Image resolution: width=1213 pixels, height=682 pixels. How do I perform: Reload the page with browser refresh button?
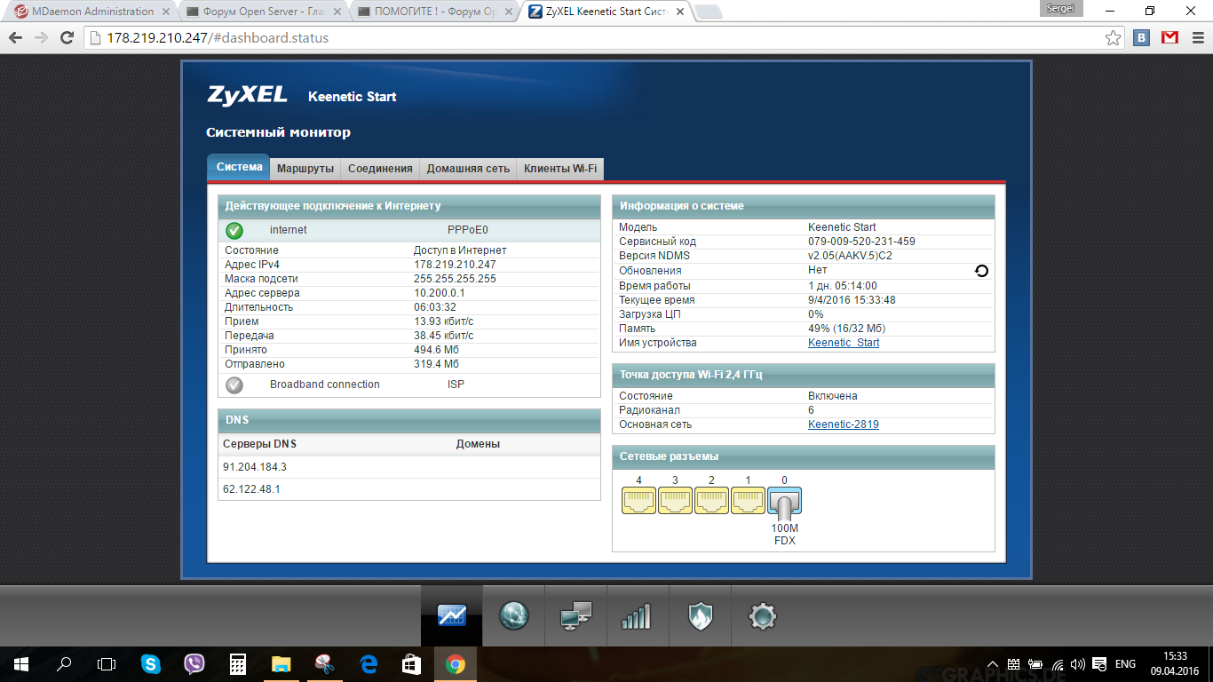(67, 38)
